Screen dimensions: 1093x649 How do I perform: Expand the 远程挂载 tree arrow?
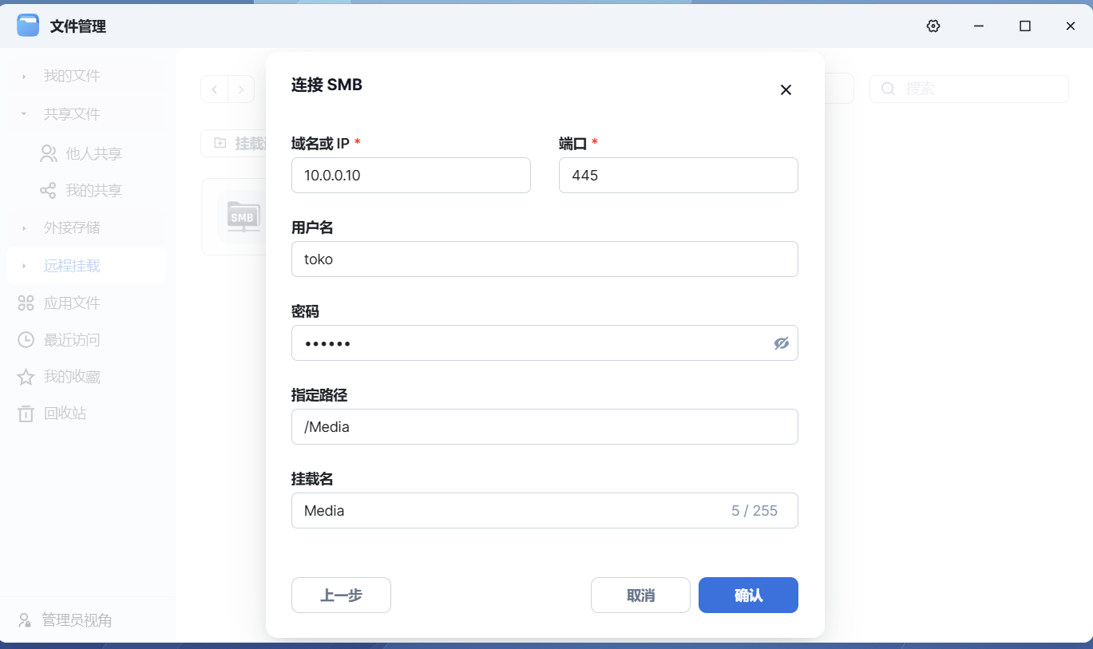pyautogui.click(x=24, y=266)
